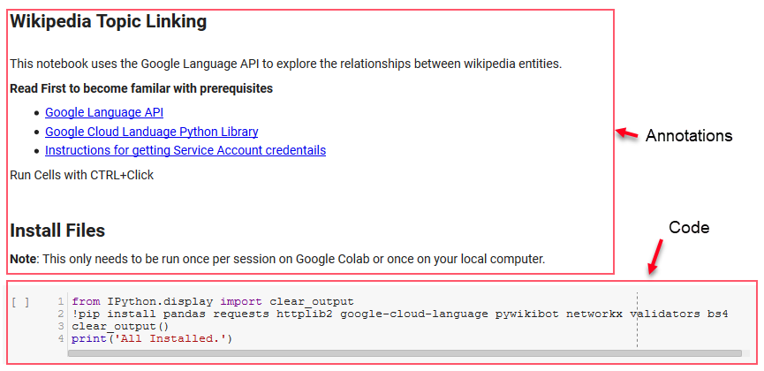Click the Install Files heading
The image size is (764, 371).
click(57, 231)
